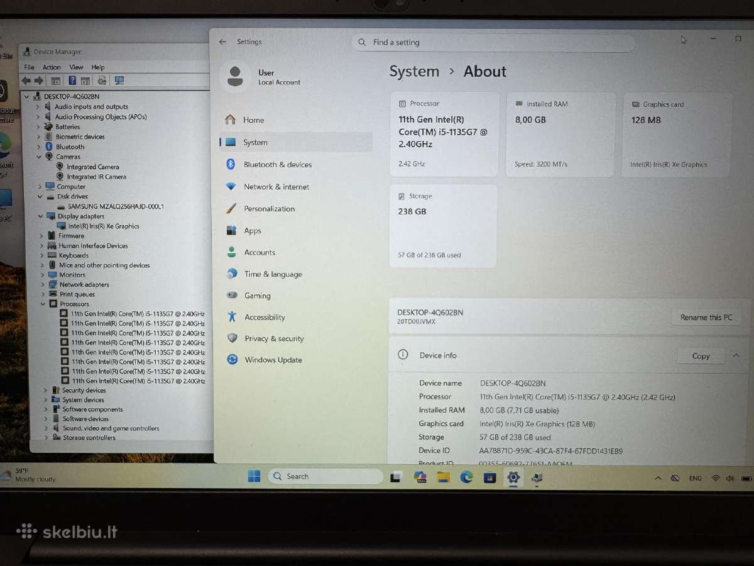The height and width of the screenshot is (566, 754).
Task: Select Intel(R) Iris(R) Xe Graphics under Display adapters
Action: pos(104,226)
